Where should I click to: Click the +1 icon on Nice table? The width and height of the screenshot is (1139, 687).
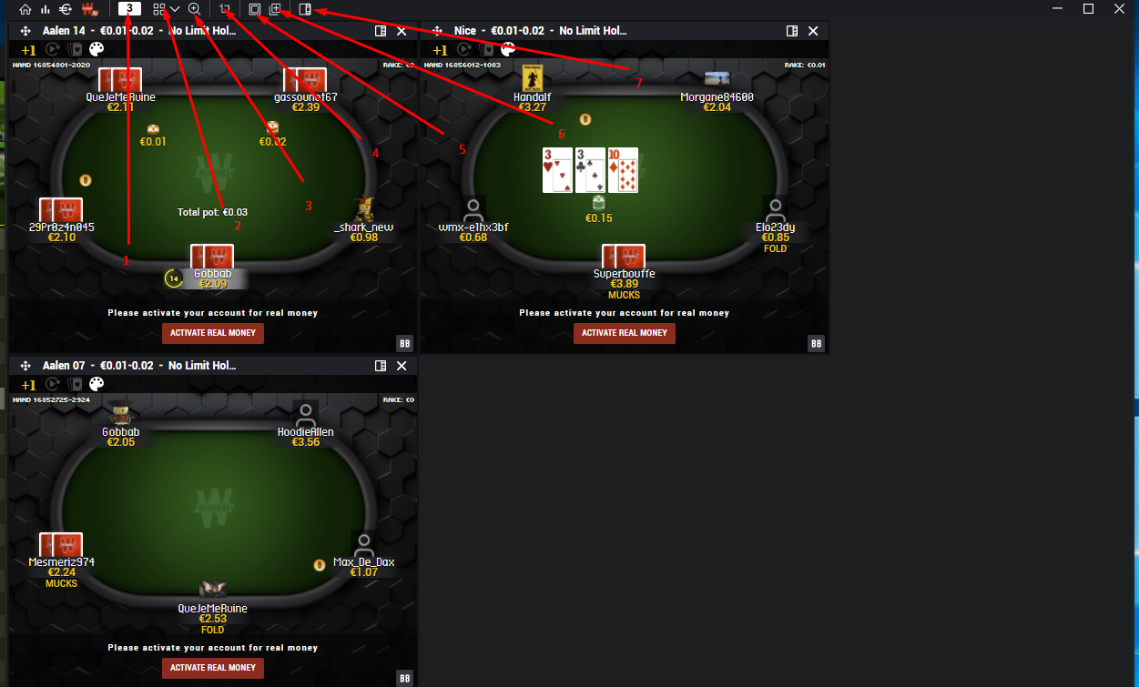click(440, 50)
